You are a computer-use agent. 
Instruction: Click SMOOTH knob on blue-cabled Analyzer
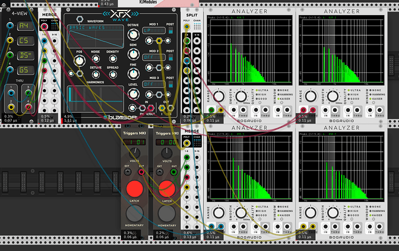[241, 213]
